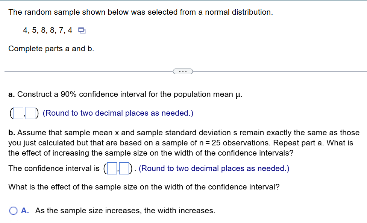
Task: Click the copy data icon beside the sample values
Action: 81,30
